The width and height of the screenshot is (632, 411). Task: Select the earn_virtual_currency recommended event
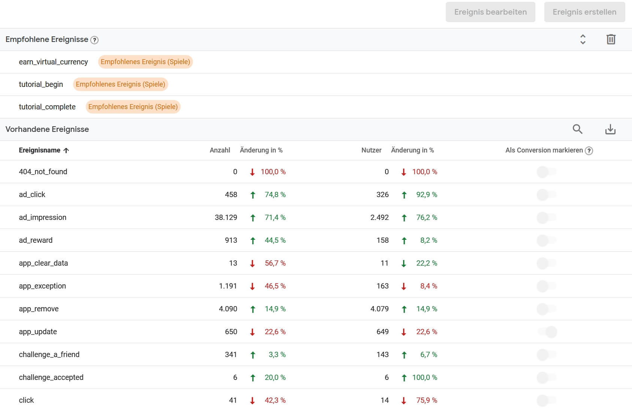tap(53, 62)
